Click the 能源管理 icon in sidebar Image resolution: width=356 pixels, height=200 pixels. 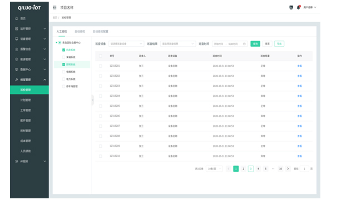(17, 59)
